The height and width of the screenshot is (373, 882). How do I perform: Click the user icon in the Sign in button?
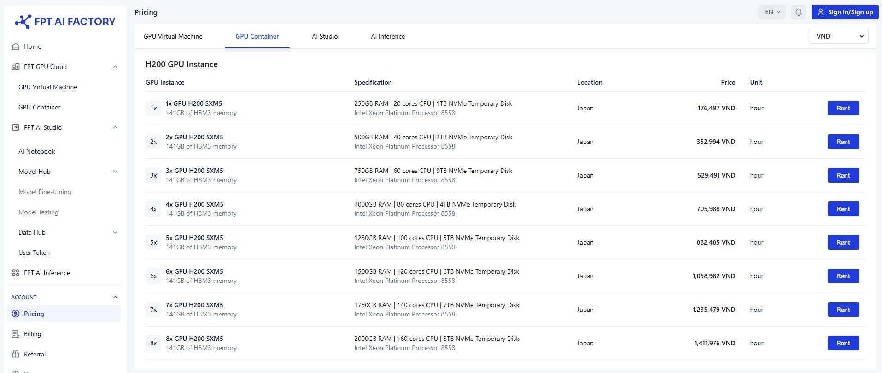tap(821, 12)
